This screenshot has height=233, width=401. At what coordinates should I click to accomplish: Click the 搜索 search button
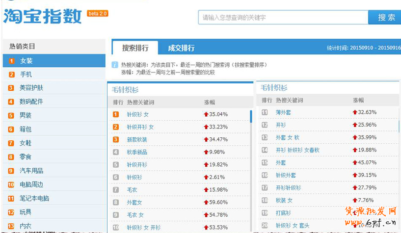tap(385, 17)
